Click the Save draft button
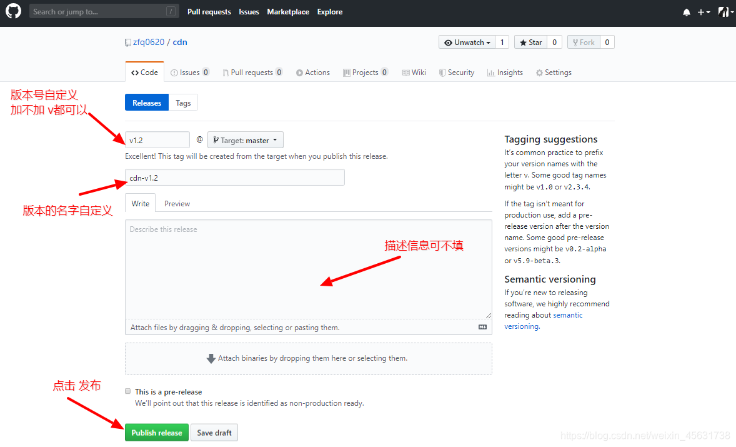736x447 pixels. (214, 433)
